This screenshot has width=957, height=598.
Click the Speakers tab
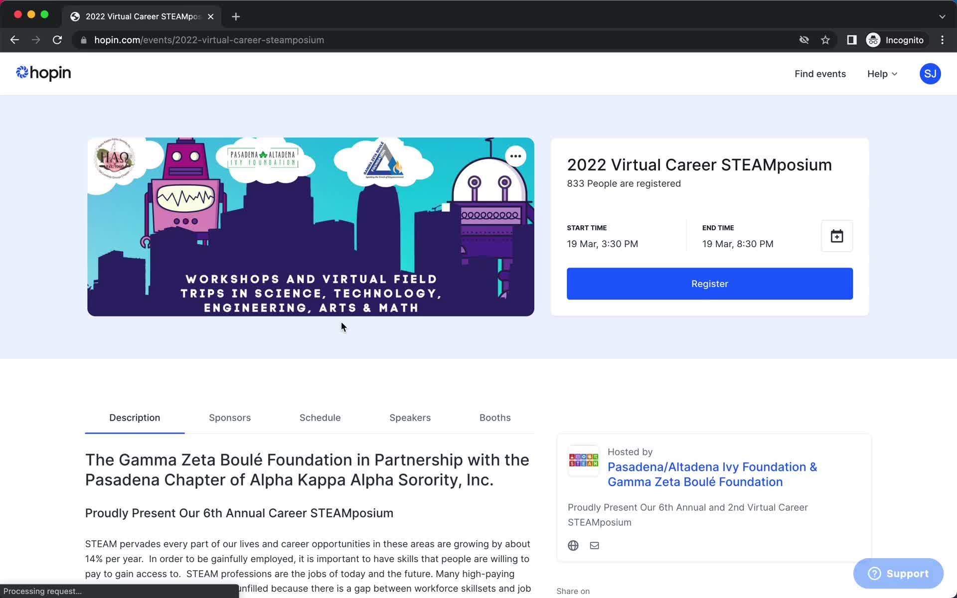click(x=410, y=418)
